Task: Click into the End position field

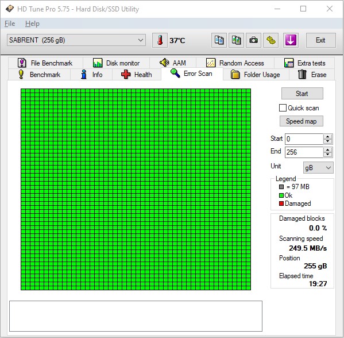Action: tap(304, 152)
